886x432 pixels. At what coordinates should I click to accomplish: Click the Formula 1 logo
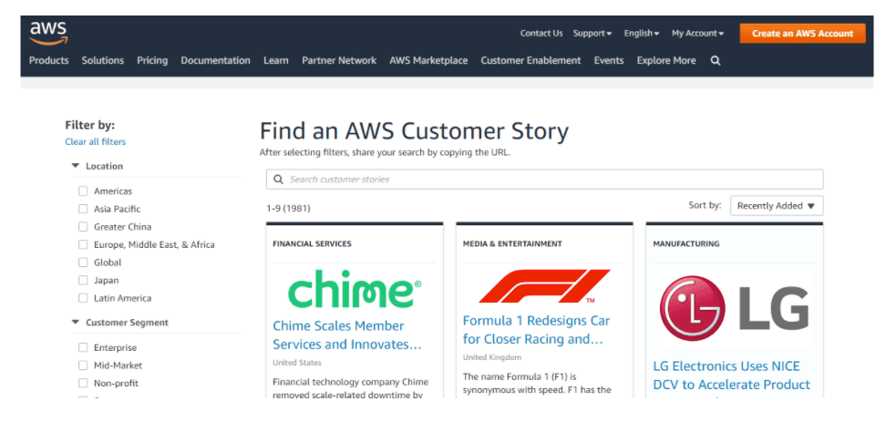coord(544,286)
